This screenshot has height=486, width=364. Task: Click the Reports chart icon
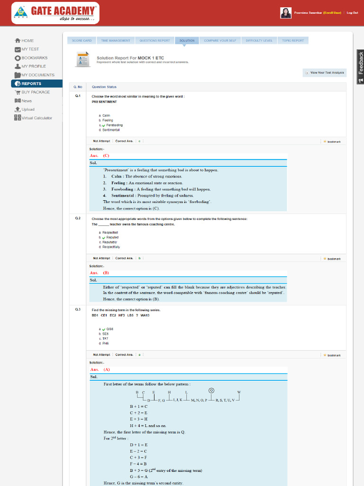[18, 84]
